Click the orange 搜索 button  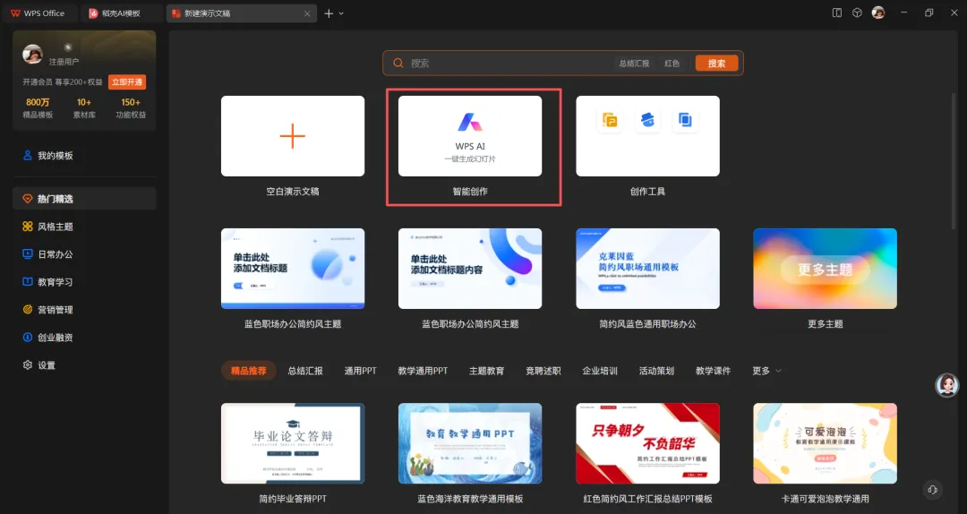716,63
